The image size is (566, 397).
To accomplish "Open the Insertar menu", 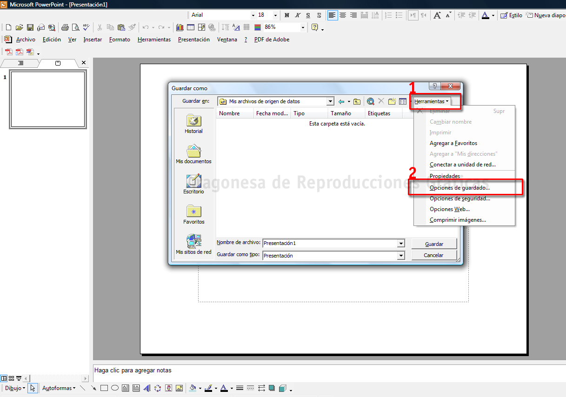I will (93, 40).
